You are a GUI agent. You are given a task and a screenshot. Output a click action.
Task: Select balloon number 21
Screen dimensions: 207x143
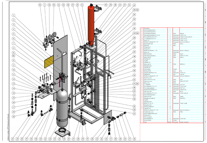(x=134, y=114)
